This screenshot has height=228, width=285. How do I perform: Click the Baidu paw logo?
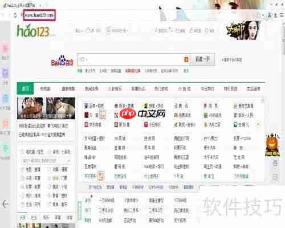(62, 61)
